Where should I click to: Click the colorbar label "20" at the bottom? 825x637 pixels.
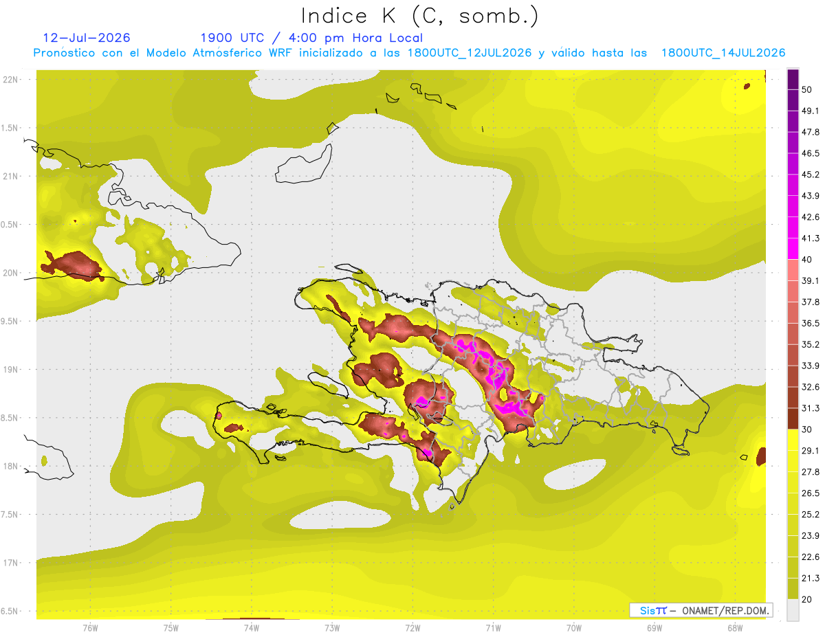pyautogui.click(x=807, y=599)
